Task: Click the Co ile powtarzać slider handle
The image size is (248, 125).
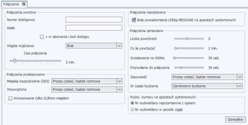Action: (x=176, y=48)
